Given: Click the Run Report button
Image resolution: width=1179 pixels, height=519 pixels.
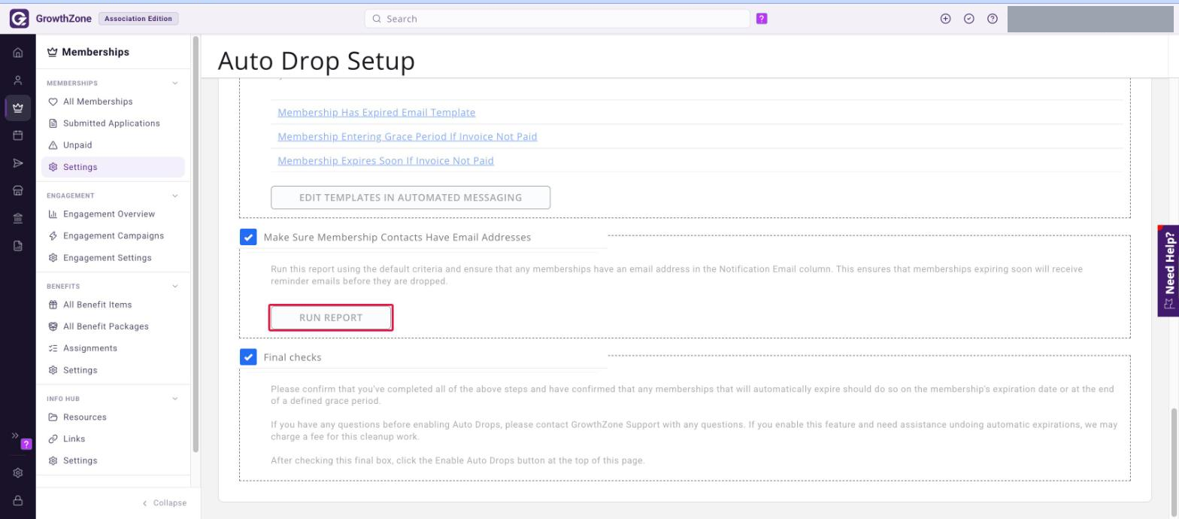Looking at the screenshot, I should coord(331,317).
